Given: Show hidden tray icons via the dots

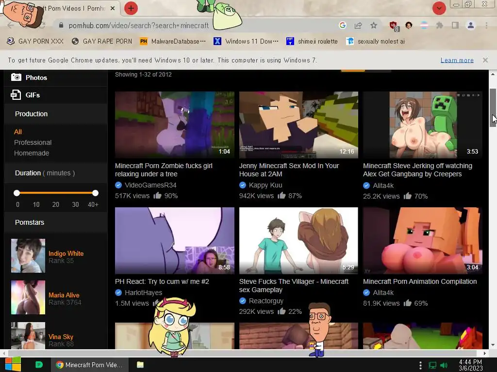Looking at the screenshot, I should [x=420, y=365].
